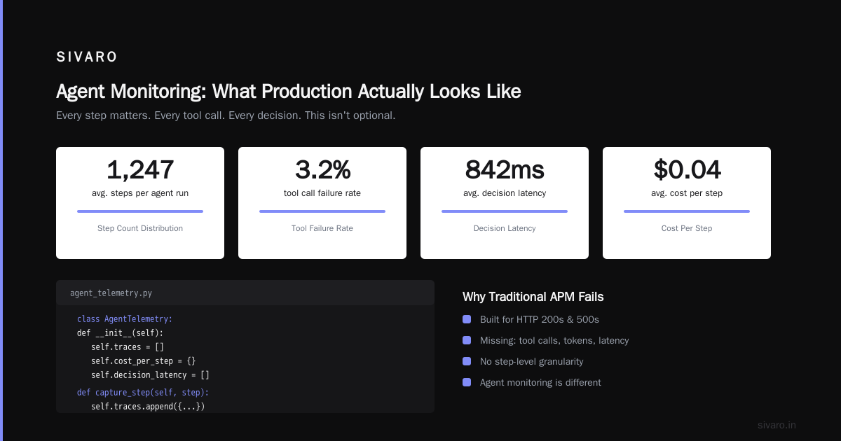The width and height of the screenshot is (841, 441).
Task: Click the 'self.traces.append({...})' code line
Action: [148, 407]
